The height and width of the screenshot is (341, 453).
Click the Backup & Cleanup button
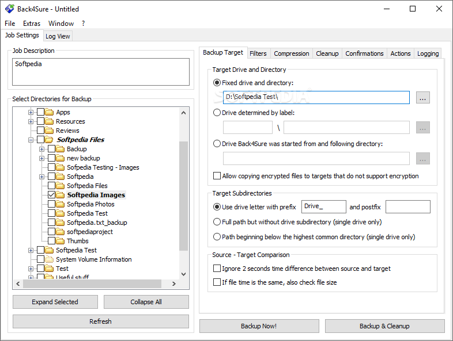click(x=384, y=326)
